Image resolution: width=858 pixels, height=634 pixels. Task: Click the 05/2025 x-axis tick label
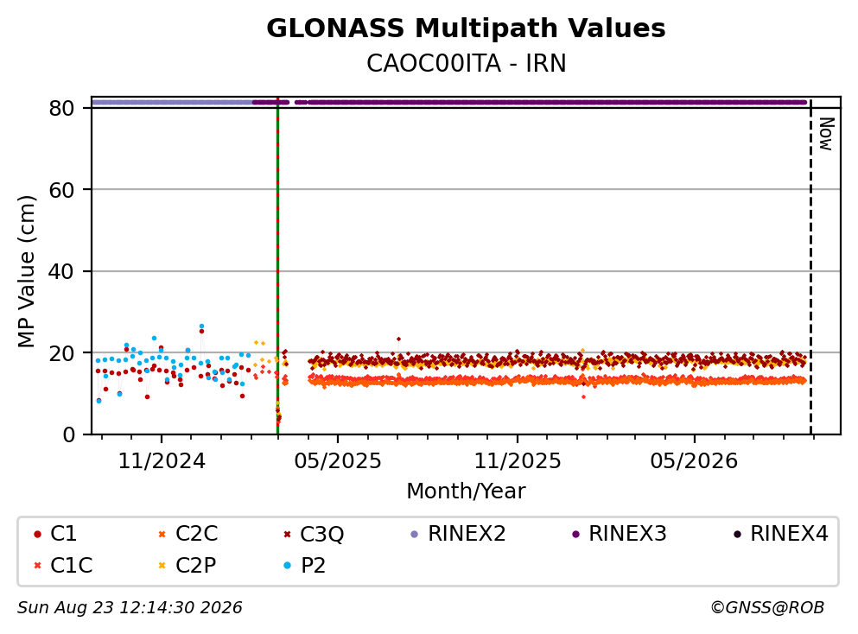(338, 461)
